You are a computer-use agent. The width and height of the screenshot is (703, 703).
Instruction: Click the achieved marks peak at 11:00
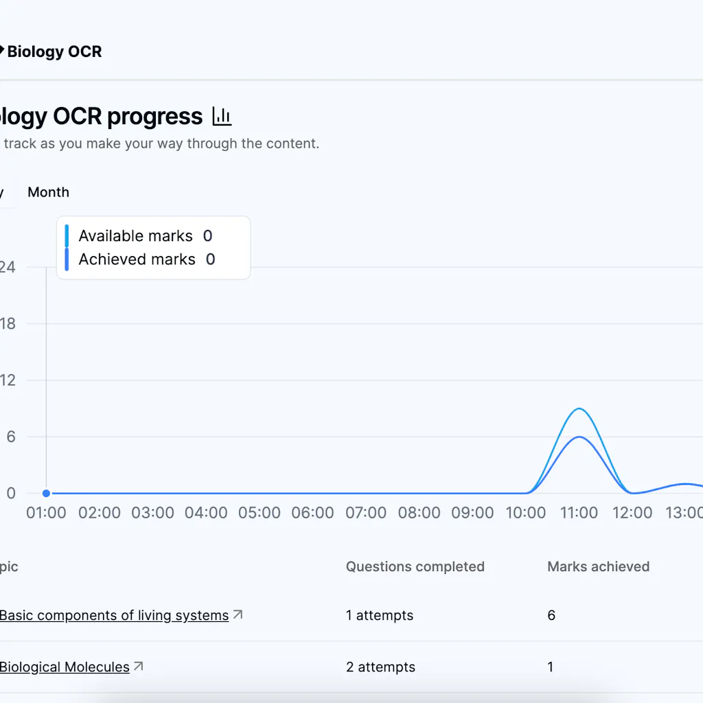pyautogui.click(x=579, y=437)
